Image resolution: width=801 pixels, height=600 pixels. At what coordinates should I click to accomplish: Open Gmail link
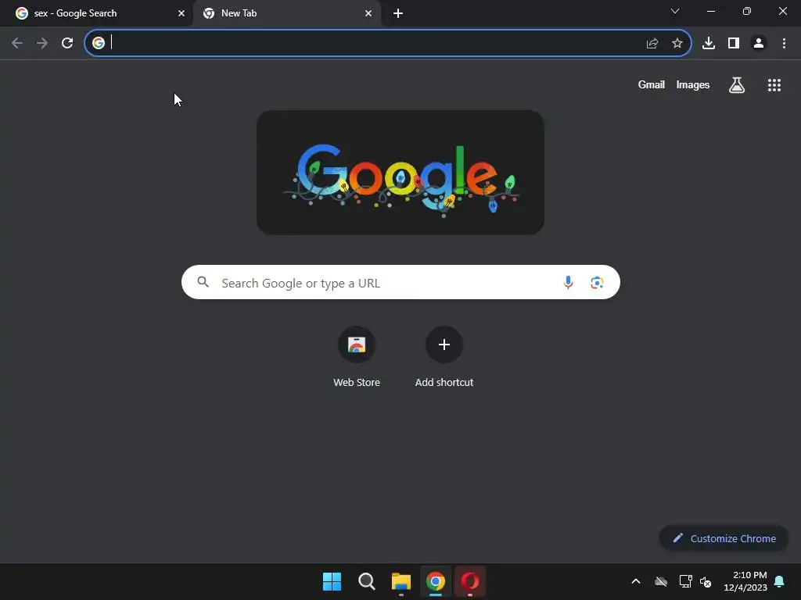652,84
